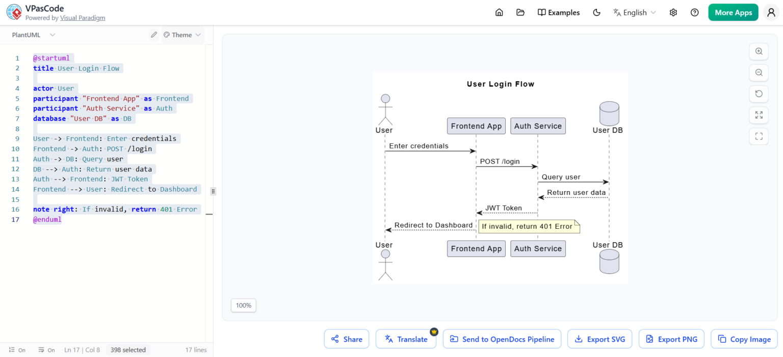This screenshot has height=357, width=783.
Task: Click the Share button
Action: pos(347,339)
